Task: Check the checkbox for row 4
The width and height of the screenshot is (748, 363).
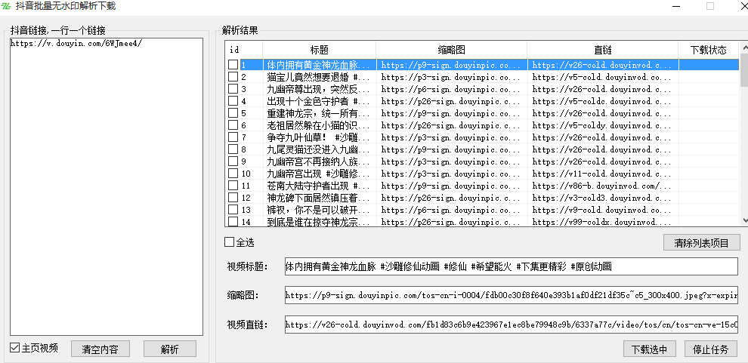Action: pos(233,101)
